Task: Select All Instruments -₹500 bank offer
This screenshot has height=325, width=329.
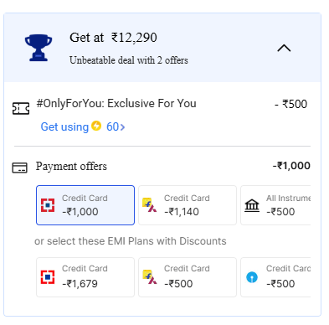Action: [275, 205]
